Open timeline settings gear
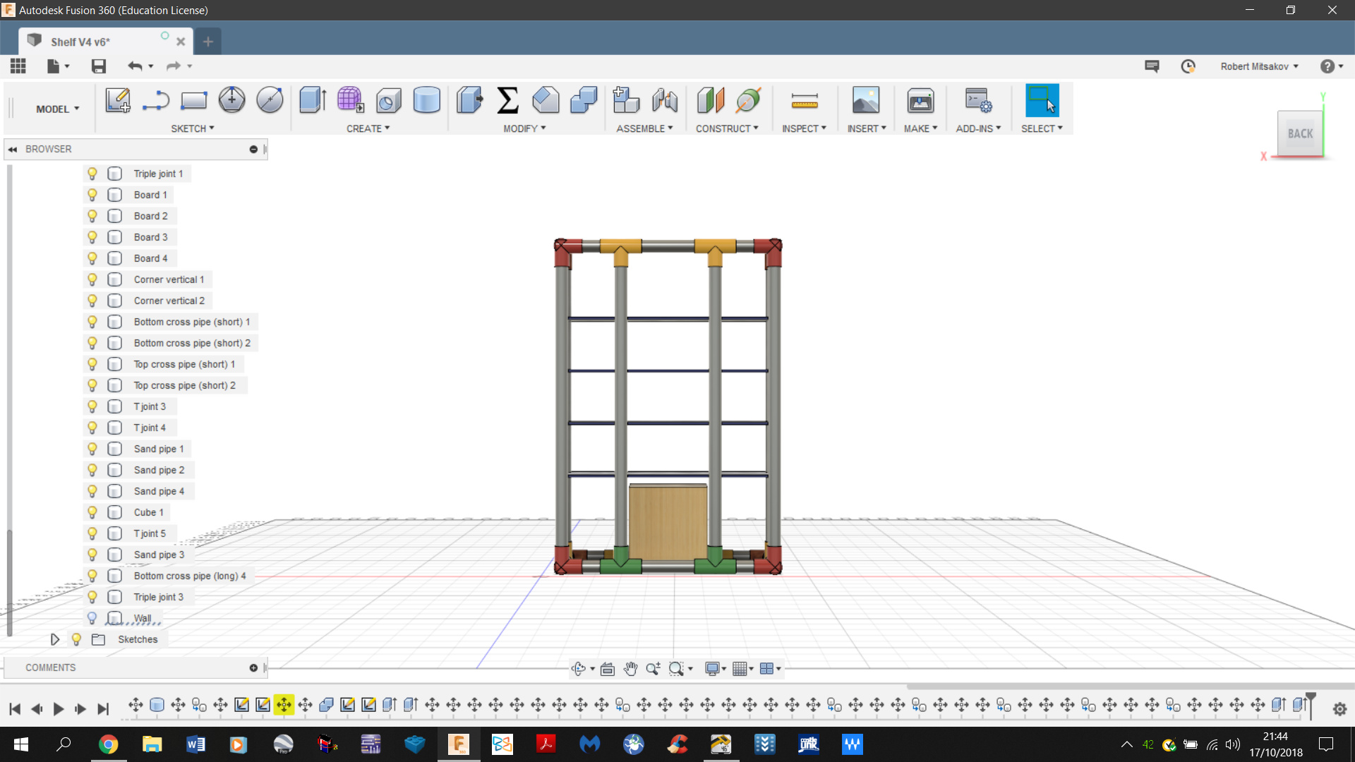The image size is (1355, 762). pos(1339,709)
